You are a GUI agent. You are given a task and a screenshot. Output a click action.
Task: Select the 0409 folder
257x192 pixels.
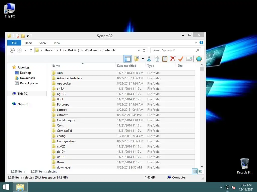tap(123, 73)
